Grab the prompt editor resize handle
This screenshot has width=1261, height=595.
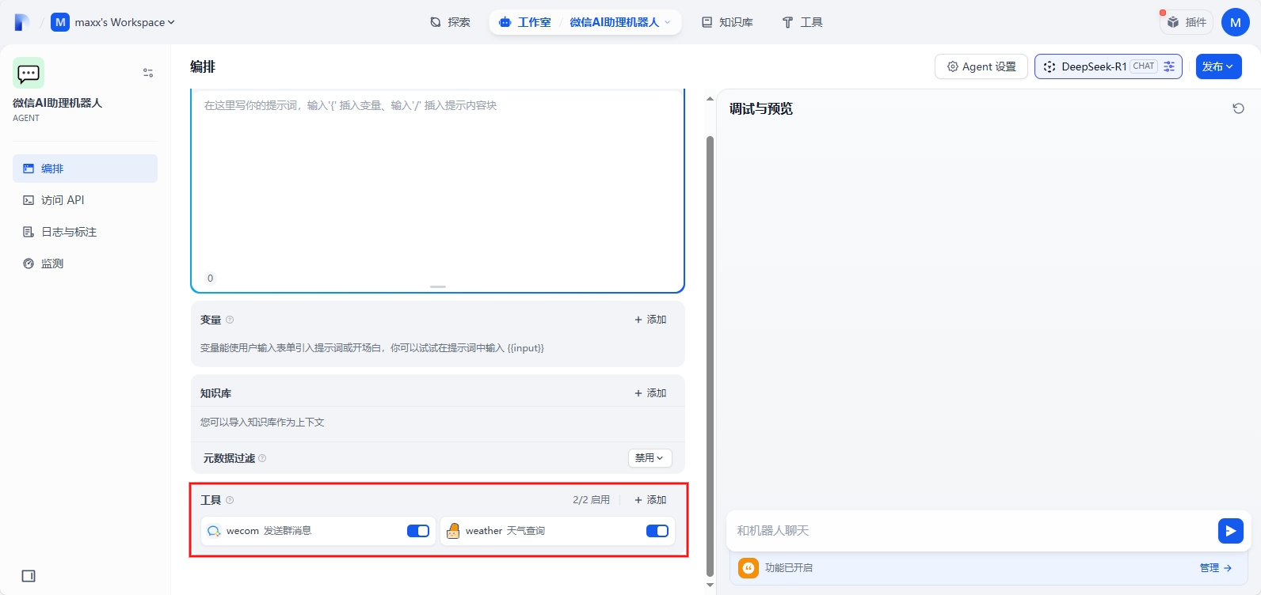(438, 286)
